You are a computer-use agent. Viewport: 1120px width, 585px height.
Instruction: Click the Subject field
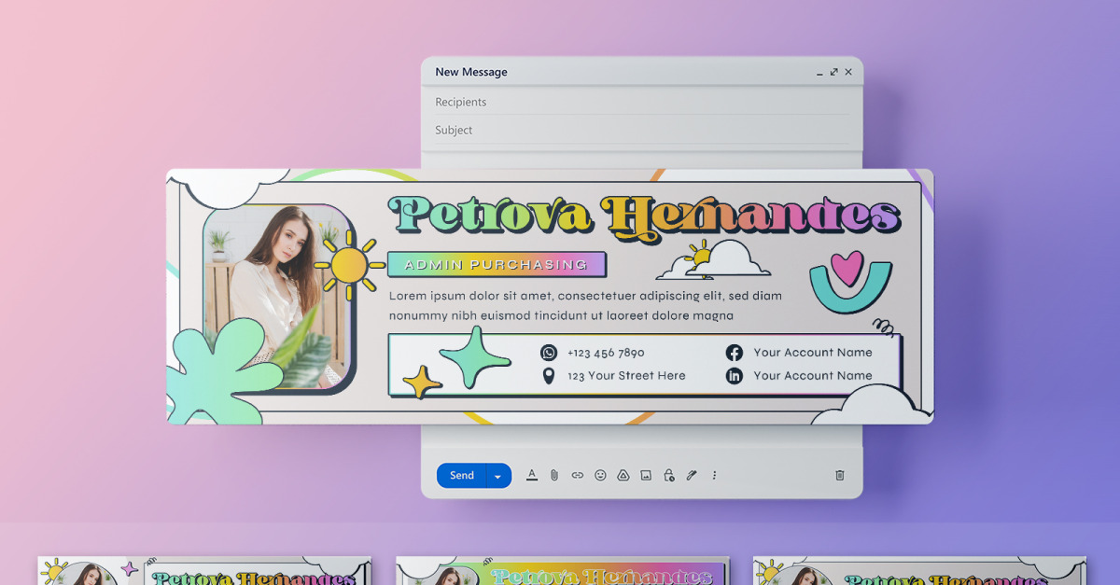pos(642,130)
